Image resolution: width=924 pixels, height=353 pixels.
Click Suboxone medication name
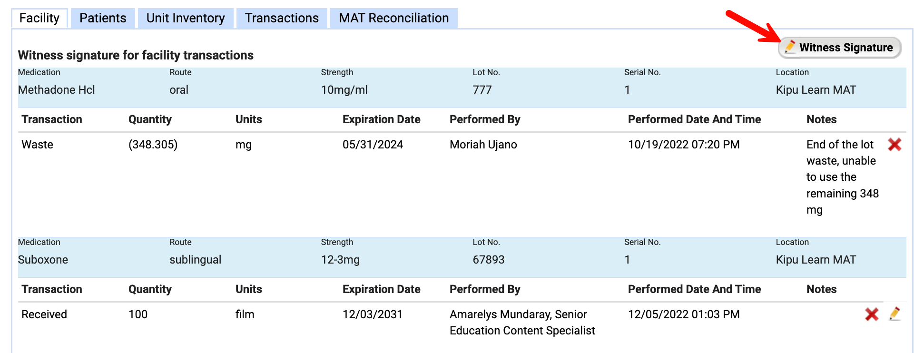[43, 260]
